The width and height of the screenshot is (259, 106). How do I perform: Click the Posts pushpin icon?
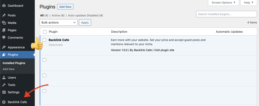coord(4,15)
